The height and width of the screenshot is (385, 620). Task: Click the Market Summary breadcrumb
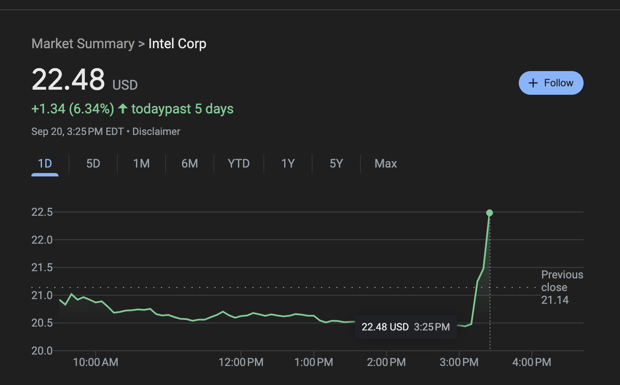click(x=83, y=44)
